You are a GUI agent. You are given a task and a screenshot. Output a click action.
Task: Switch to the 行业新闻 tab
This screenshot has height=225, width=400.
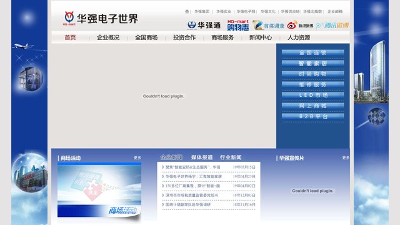click(x=231, y=157)
